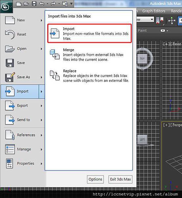Click the Perspective viewport plus menu

[167, 125]
